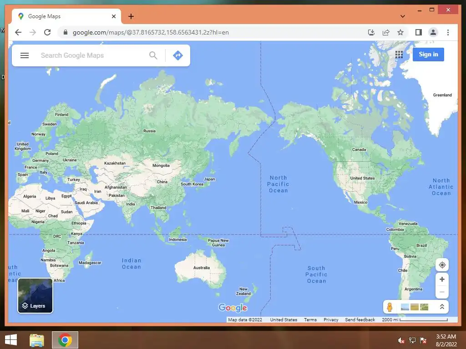Open the Layers map type panel
466x349 pixels.
(35, 295)
